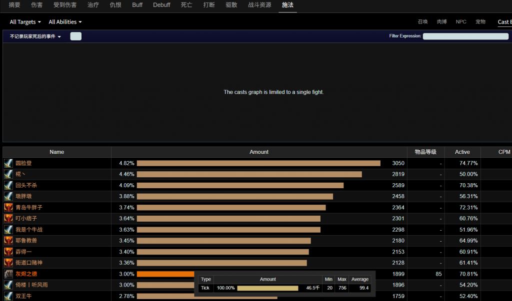Click the icon beside 耶鲁教兽
Viewport: 512px width, 301px height.
tap(8, 241)
